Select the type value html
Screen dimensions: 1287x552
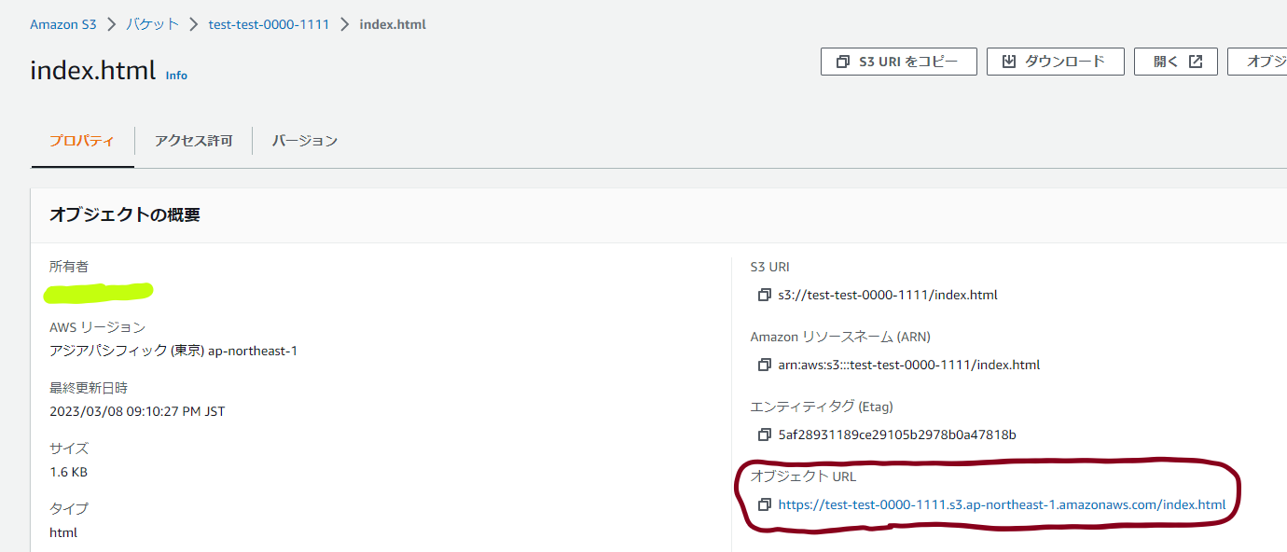click(x=63, y=532)
